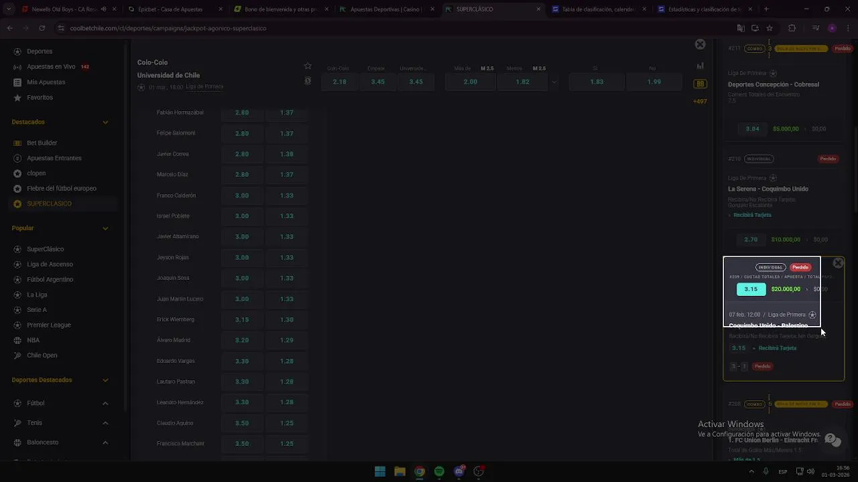Open Apuestas en Vivo from the sidebar
This screenshot has width=858, height=482.
[x=51, y=67]
